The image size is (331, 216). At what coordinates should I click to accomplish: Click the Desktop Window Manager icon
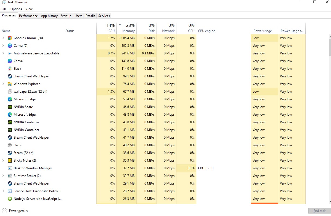click(10, 168)
